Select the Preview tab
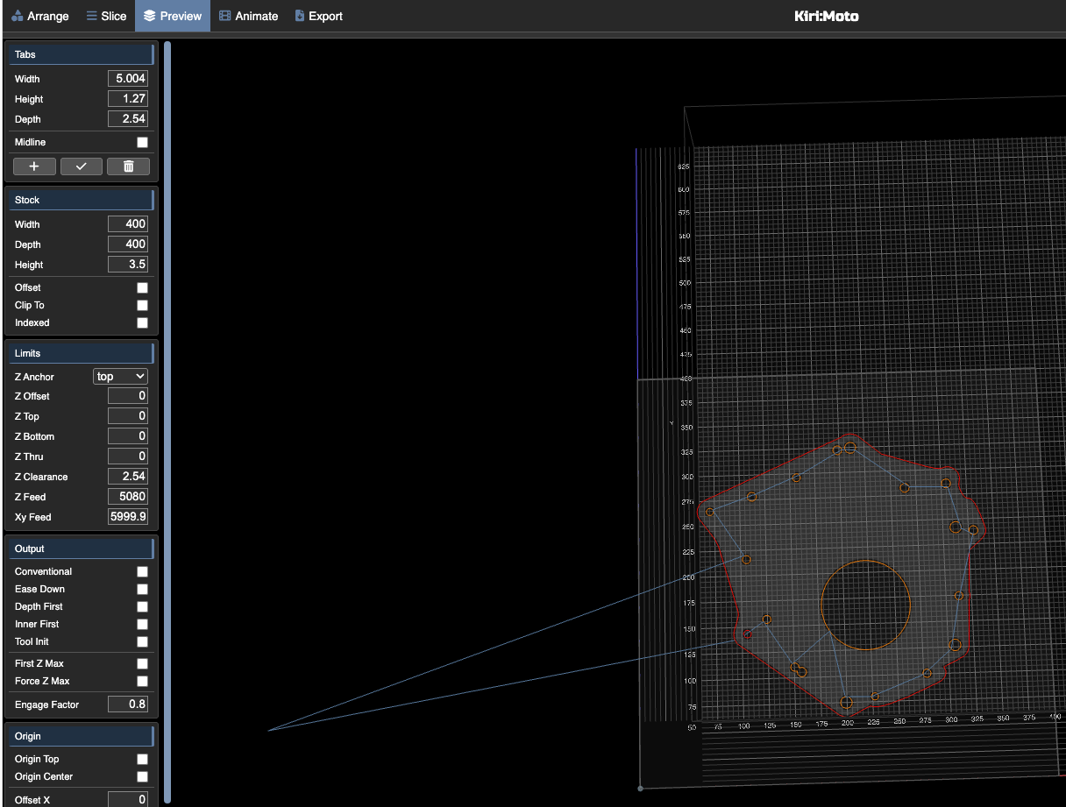 [x=173, y=16]
